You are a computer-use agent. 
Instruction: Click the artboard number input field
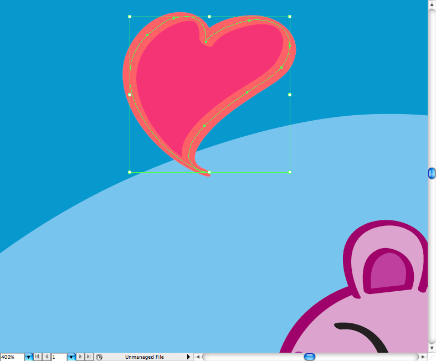point(59,357)
